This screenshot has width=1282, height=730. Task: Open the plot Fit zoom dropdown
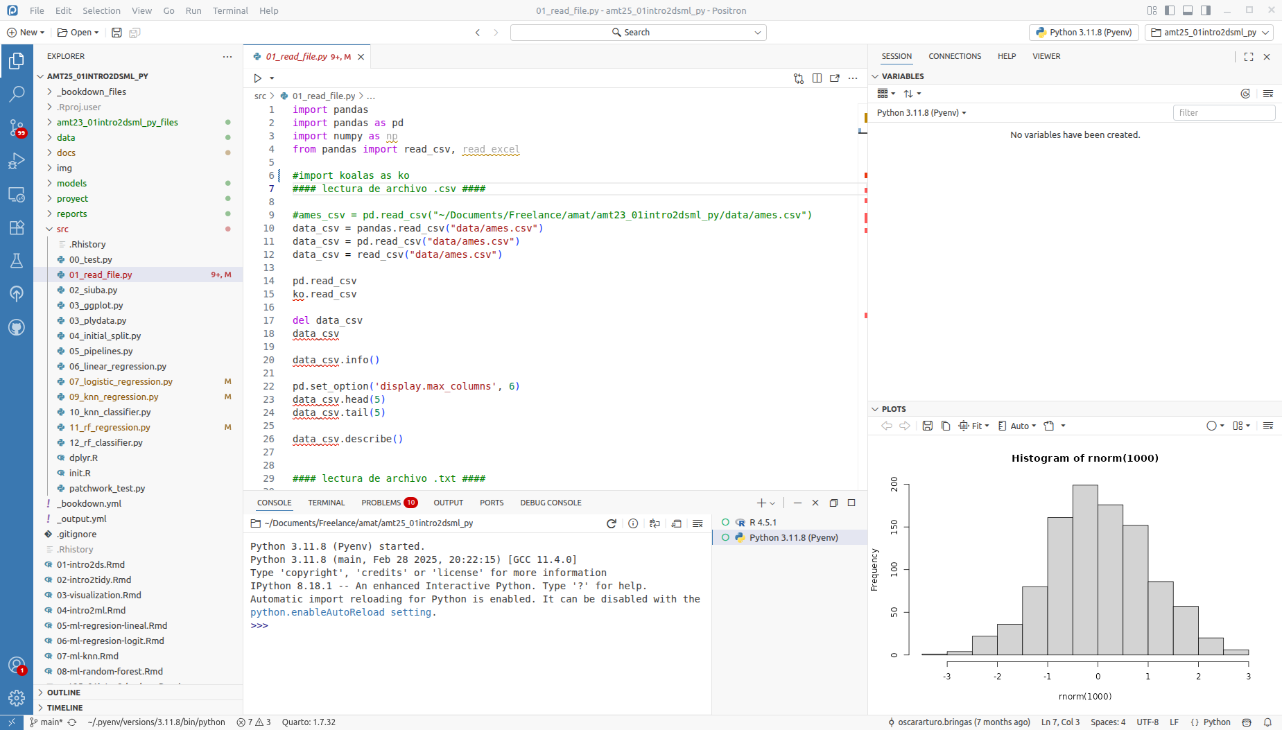[x=974, y=426]
